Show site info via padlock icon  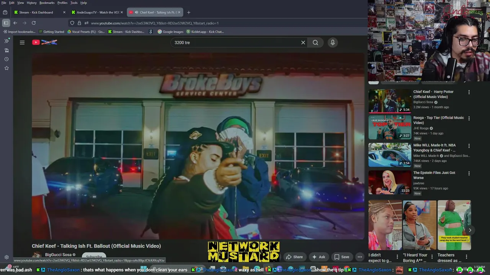coord(79,23)
